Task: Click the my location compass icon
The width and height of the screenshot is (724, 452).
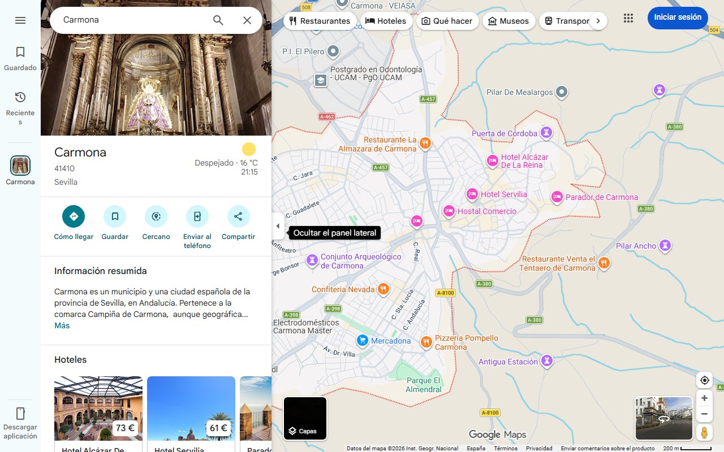Action: (x=704, y=380)
